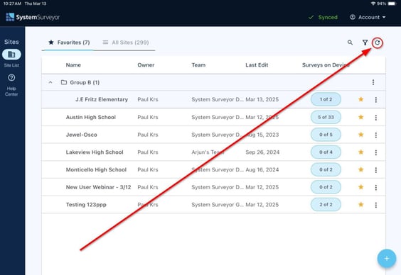Image resolution: width=401 pixels, height=275 pixels.
Task: Click the battery status icon
Action: [392, 4]
